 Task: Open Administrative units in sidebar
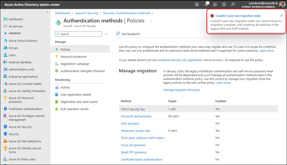pos(22,69)
